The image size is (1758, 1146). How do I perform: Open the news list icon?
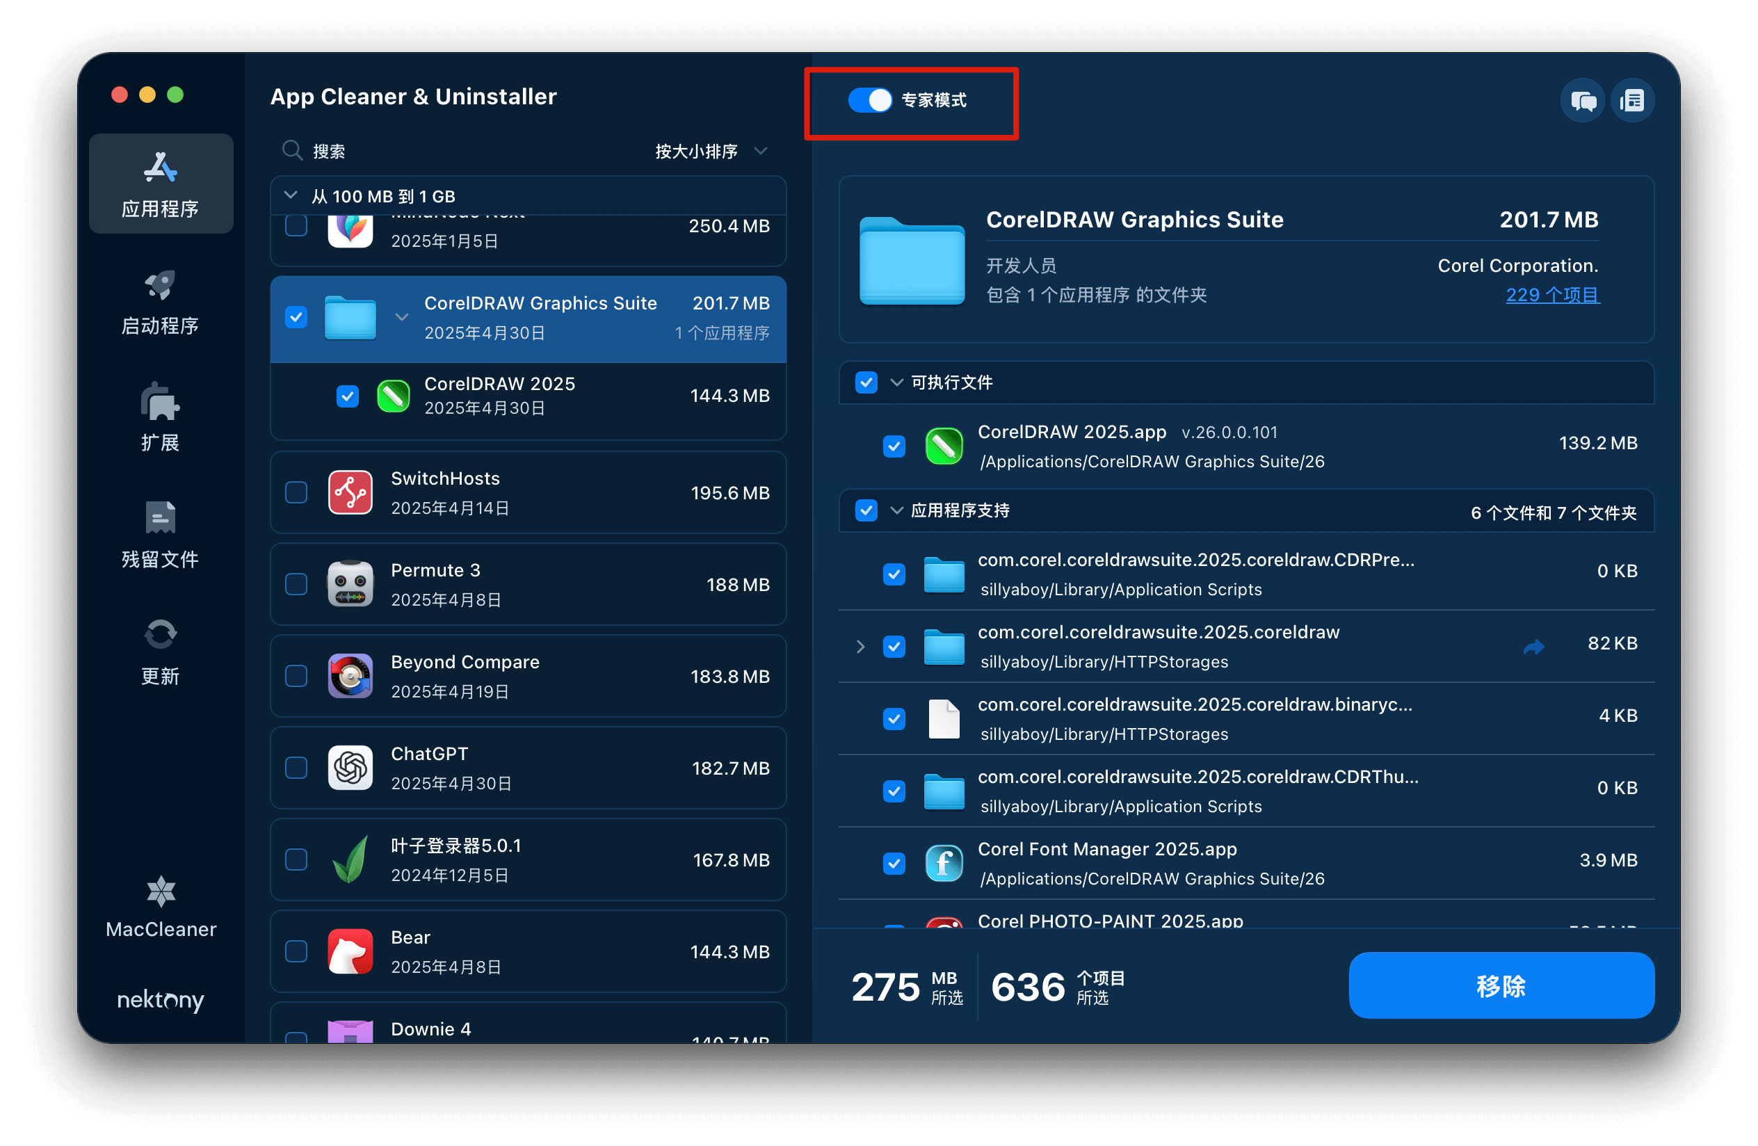pyautogui.click(x=1631, y=100)
